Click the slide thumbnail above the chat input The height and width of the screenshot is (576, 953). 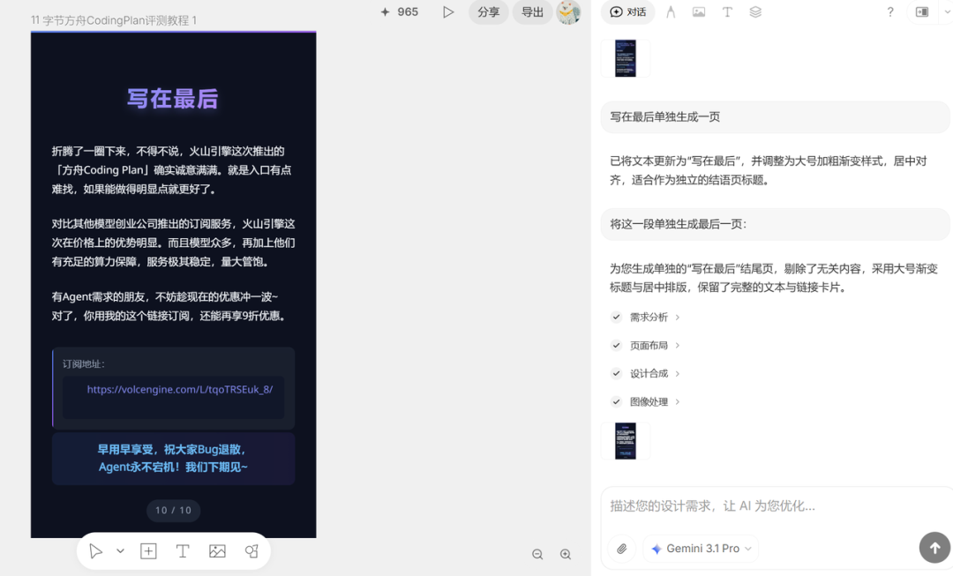click(626, 441)
